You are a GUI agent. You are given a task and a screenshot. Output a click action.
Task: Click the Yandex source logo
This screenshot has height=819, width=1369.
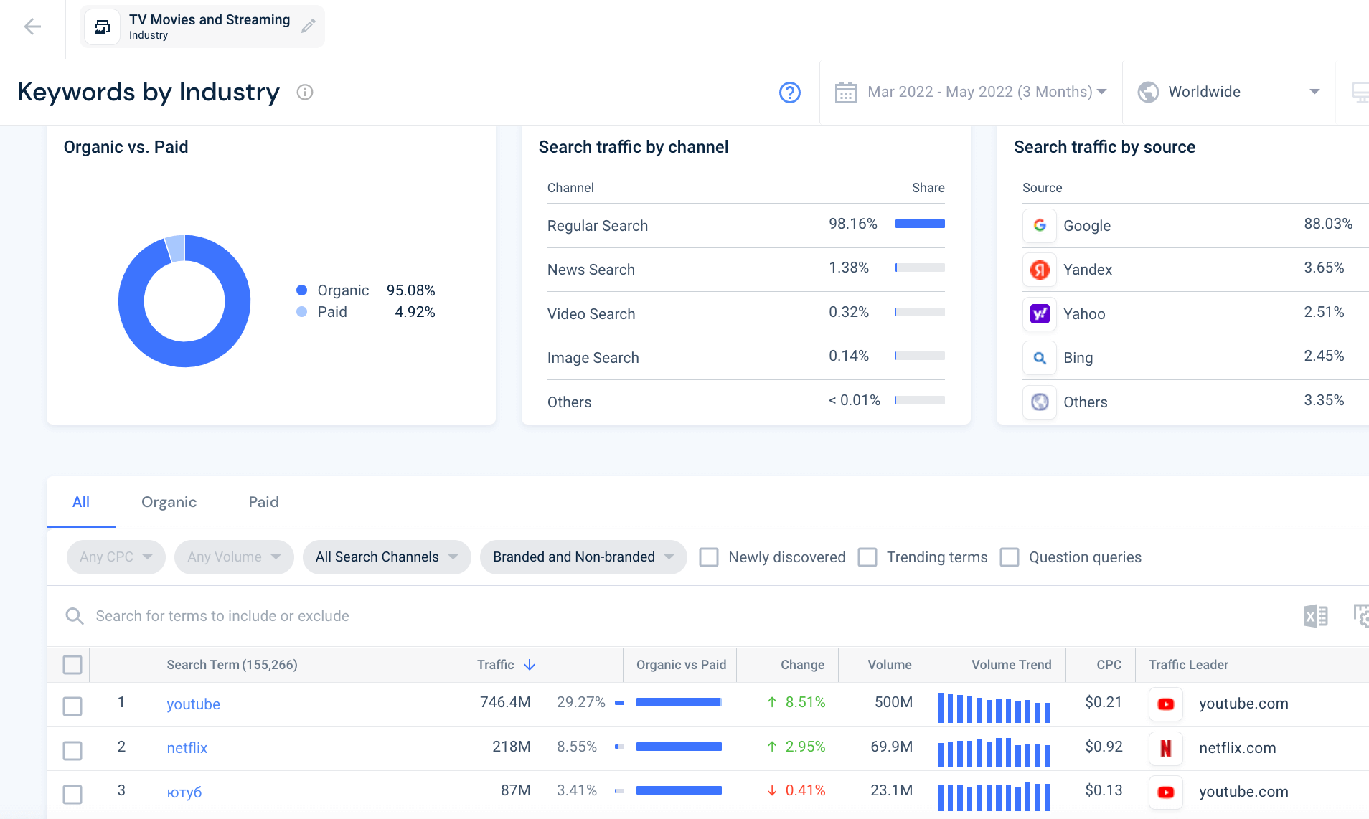click(x=1040, y=270)
